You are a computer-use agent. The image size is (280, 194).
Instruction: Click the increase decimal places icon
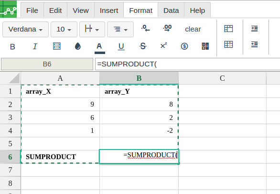tap(167, 28)
